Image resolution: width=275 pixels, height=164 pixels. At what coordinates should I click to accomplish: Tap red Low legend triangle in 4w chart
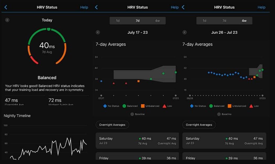[x=251, y=106]
